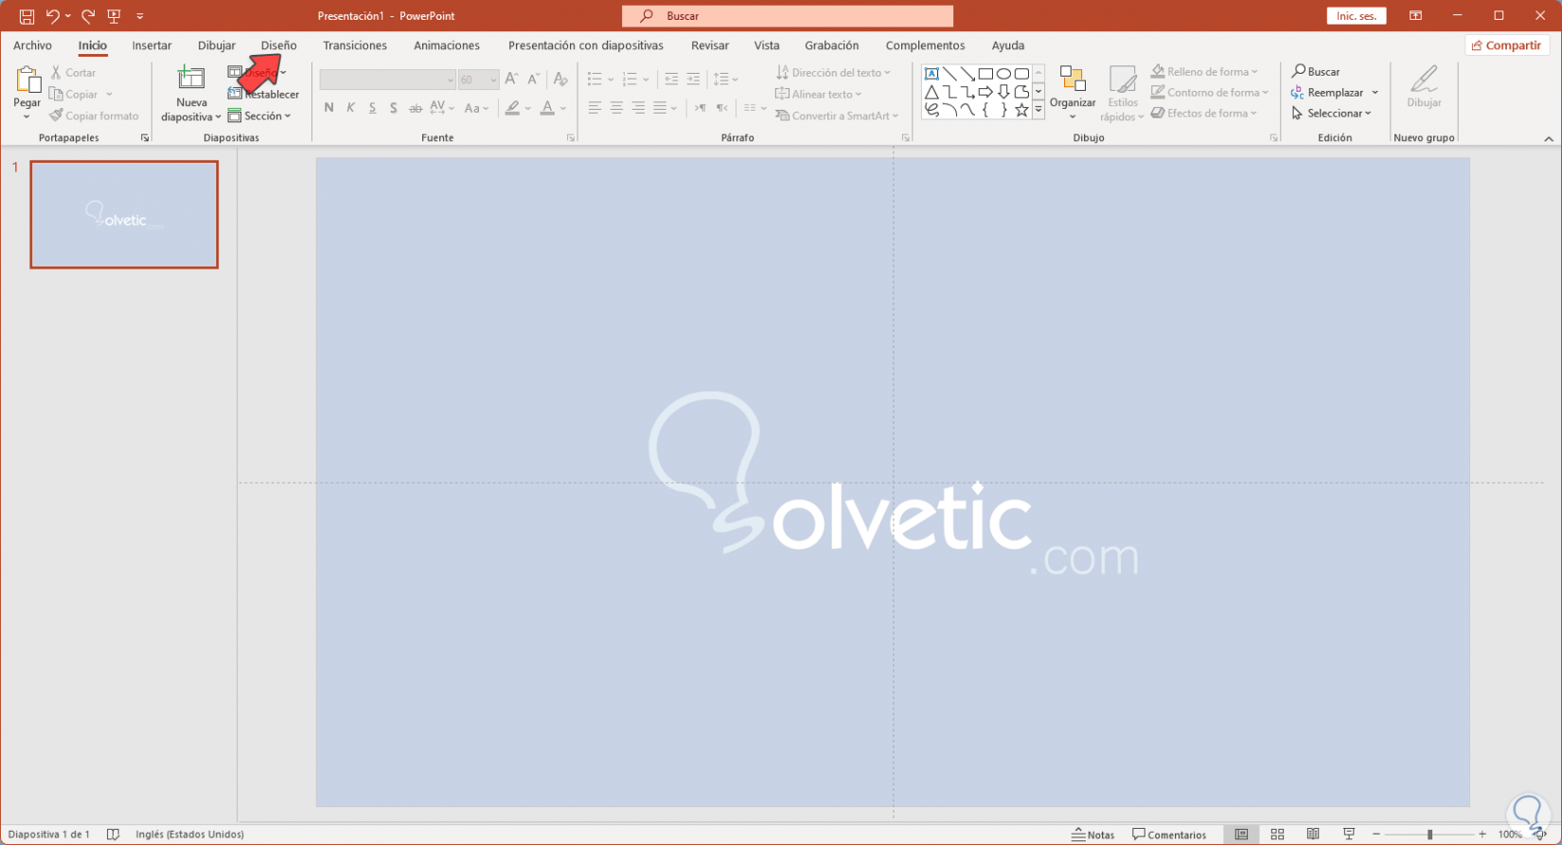The width and height of the screenshot is (1562, 845).
Task: Open the Diseño ribbon tab
Action: pyautogui.click(x=279, y=45)
